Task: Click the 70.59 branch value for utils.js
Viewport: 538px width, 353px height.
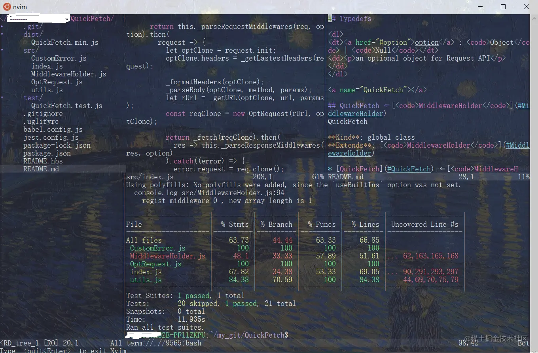Action: coord(282,280)
